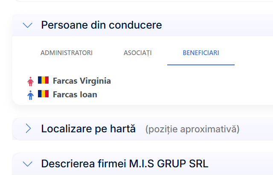Click the blue underline beneath Beneficiari
The height and width of the screenshot is (175, 273).
coord(201,64)
